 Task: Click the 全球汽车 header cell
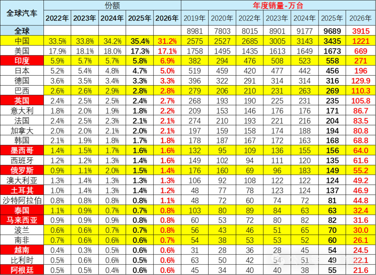click(x=22, y=13)
